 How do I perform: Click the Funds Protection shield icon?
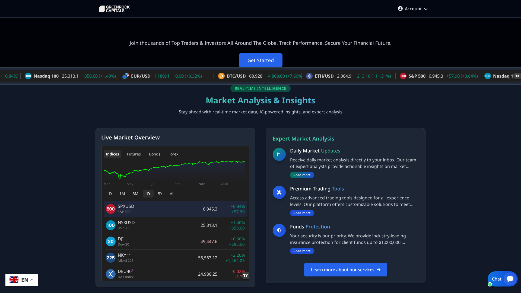point(279,230)
